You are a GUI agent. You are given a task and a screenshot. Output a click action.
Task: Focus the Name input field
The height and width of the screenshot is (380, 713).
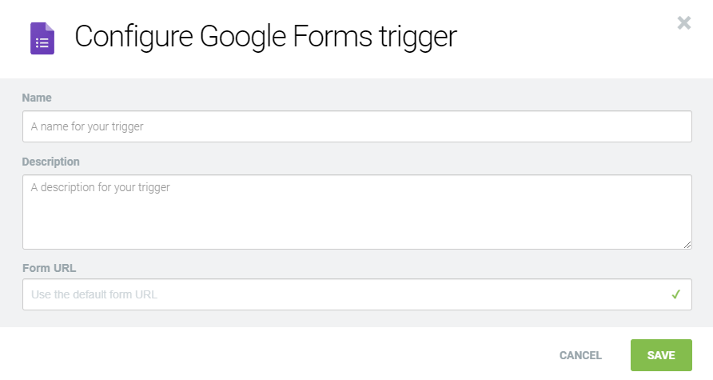(356, 126)
